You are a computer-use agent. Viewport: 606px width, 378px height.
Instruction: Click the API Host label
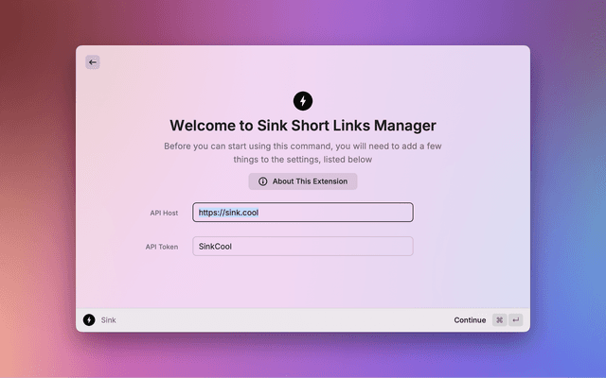164,213
